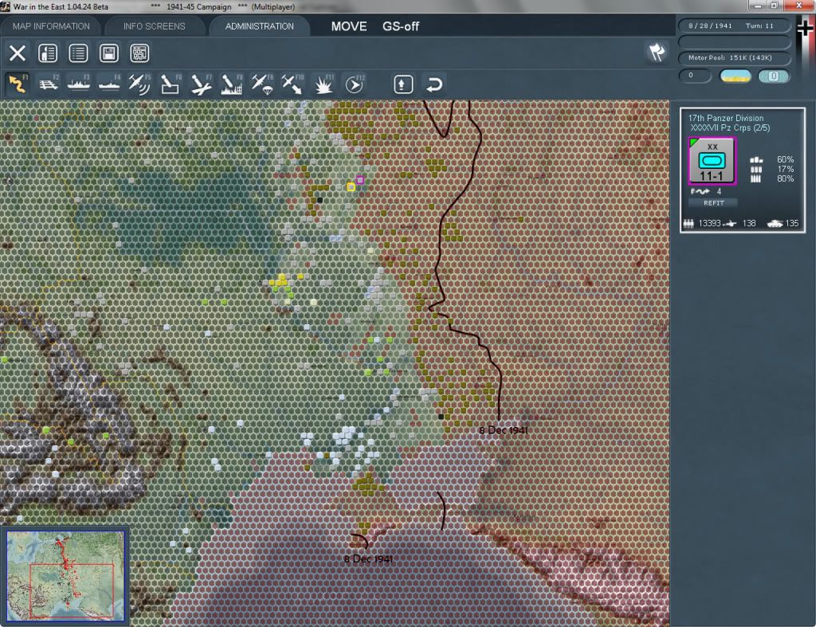Switch to F5 Air Recon mode
The height and width of the screenshot is (627, 816).
[x=139, y=84]
